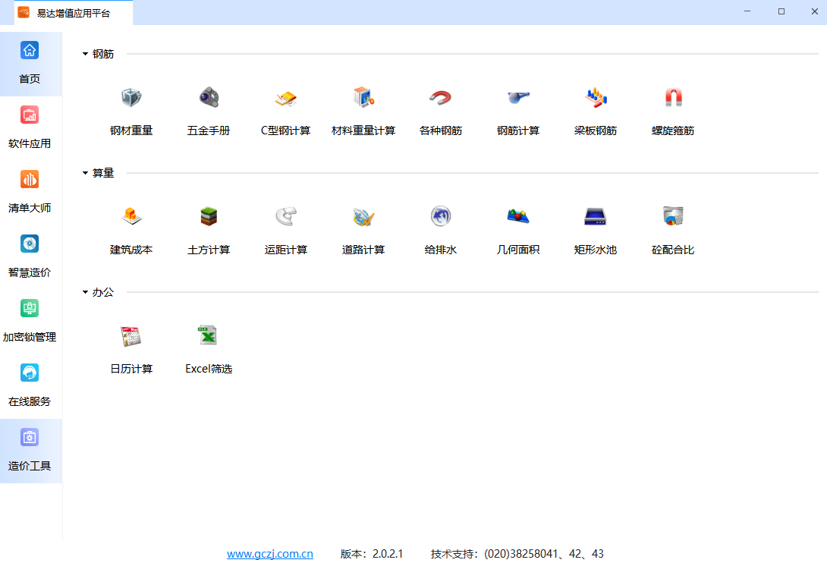This screenshot has height=563, width=827.
Task: Launch the 道路计算 tool
Action: coord(363,230)
